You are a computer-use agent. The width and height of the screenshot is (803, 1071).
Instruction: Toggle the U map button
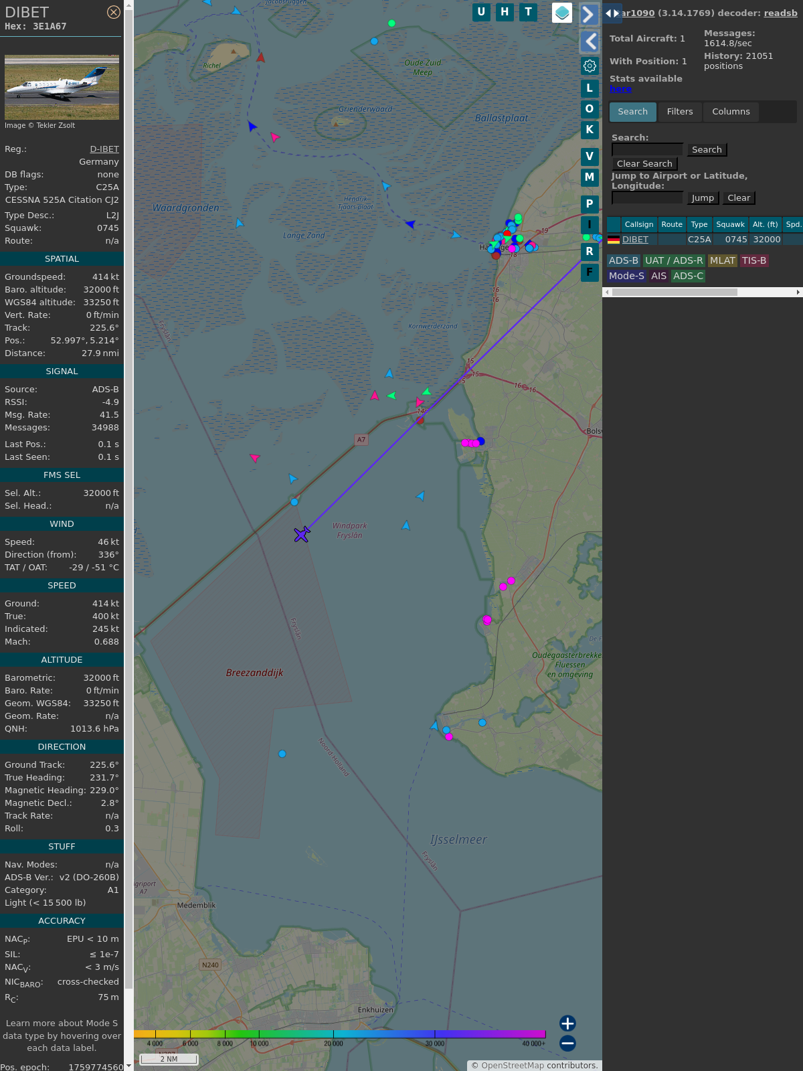tap(481, 12)
